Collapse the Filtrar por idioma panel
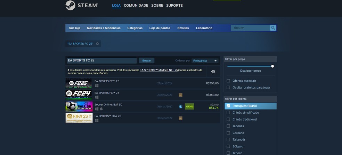This screenshot has width=342, height=155. point(250,99)
